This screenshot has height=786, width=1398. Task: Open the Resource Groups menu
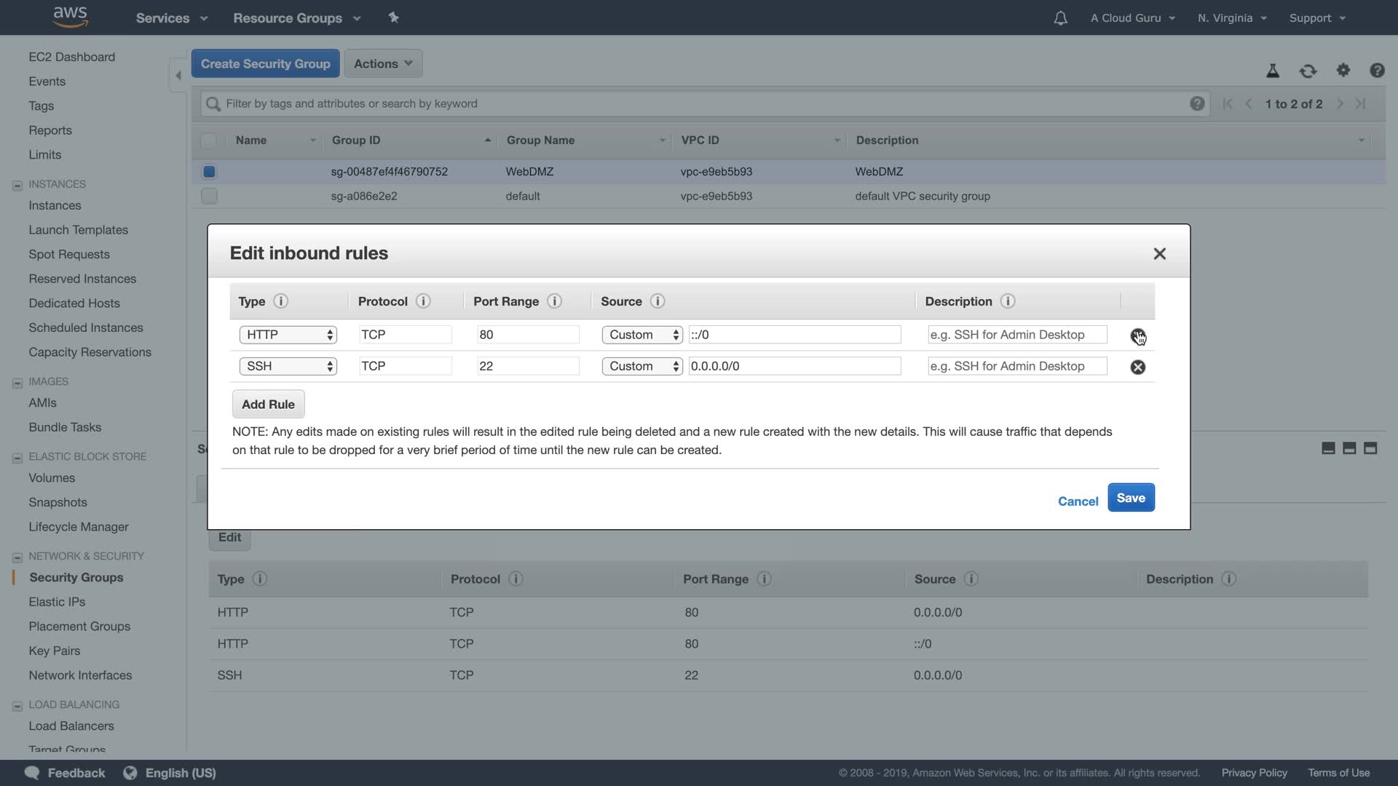pos(296,18)
